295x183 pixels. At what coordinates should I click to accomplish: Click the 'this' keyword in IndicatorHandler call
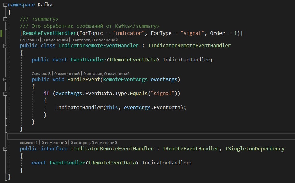click(x=112, y=107)
